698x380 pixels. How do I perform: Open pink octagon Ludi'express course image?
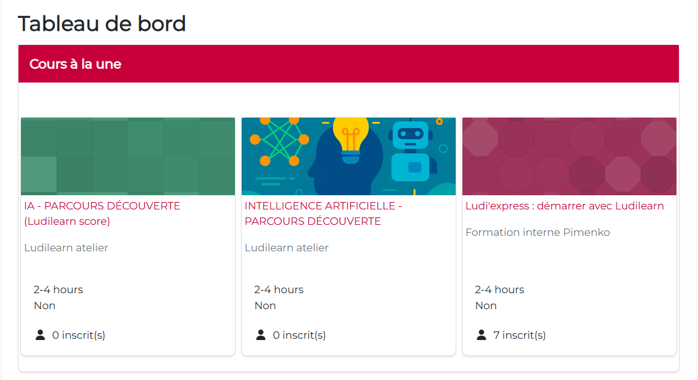[569, 156]
